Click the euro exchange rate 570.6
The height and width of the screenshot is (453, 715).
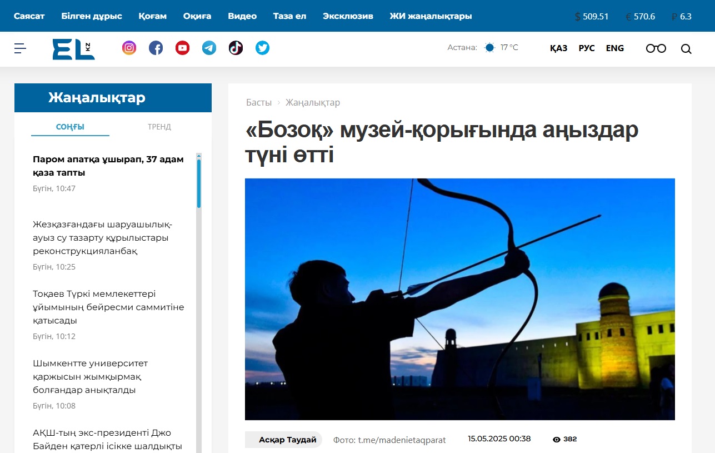(x=641, y=17)
